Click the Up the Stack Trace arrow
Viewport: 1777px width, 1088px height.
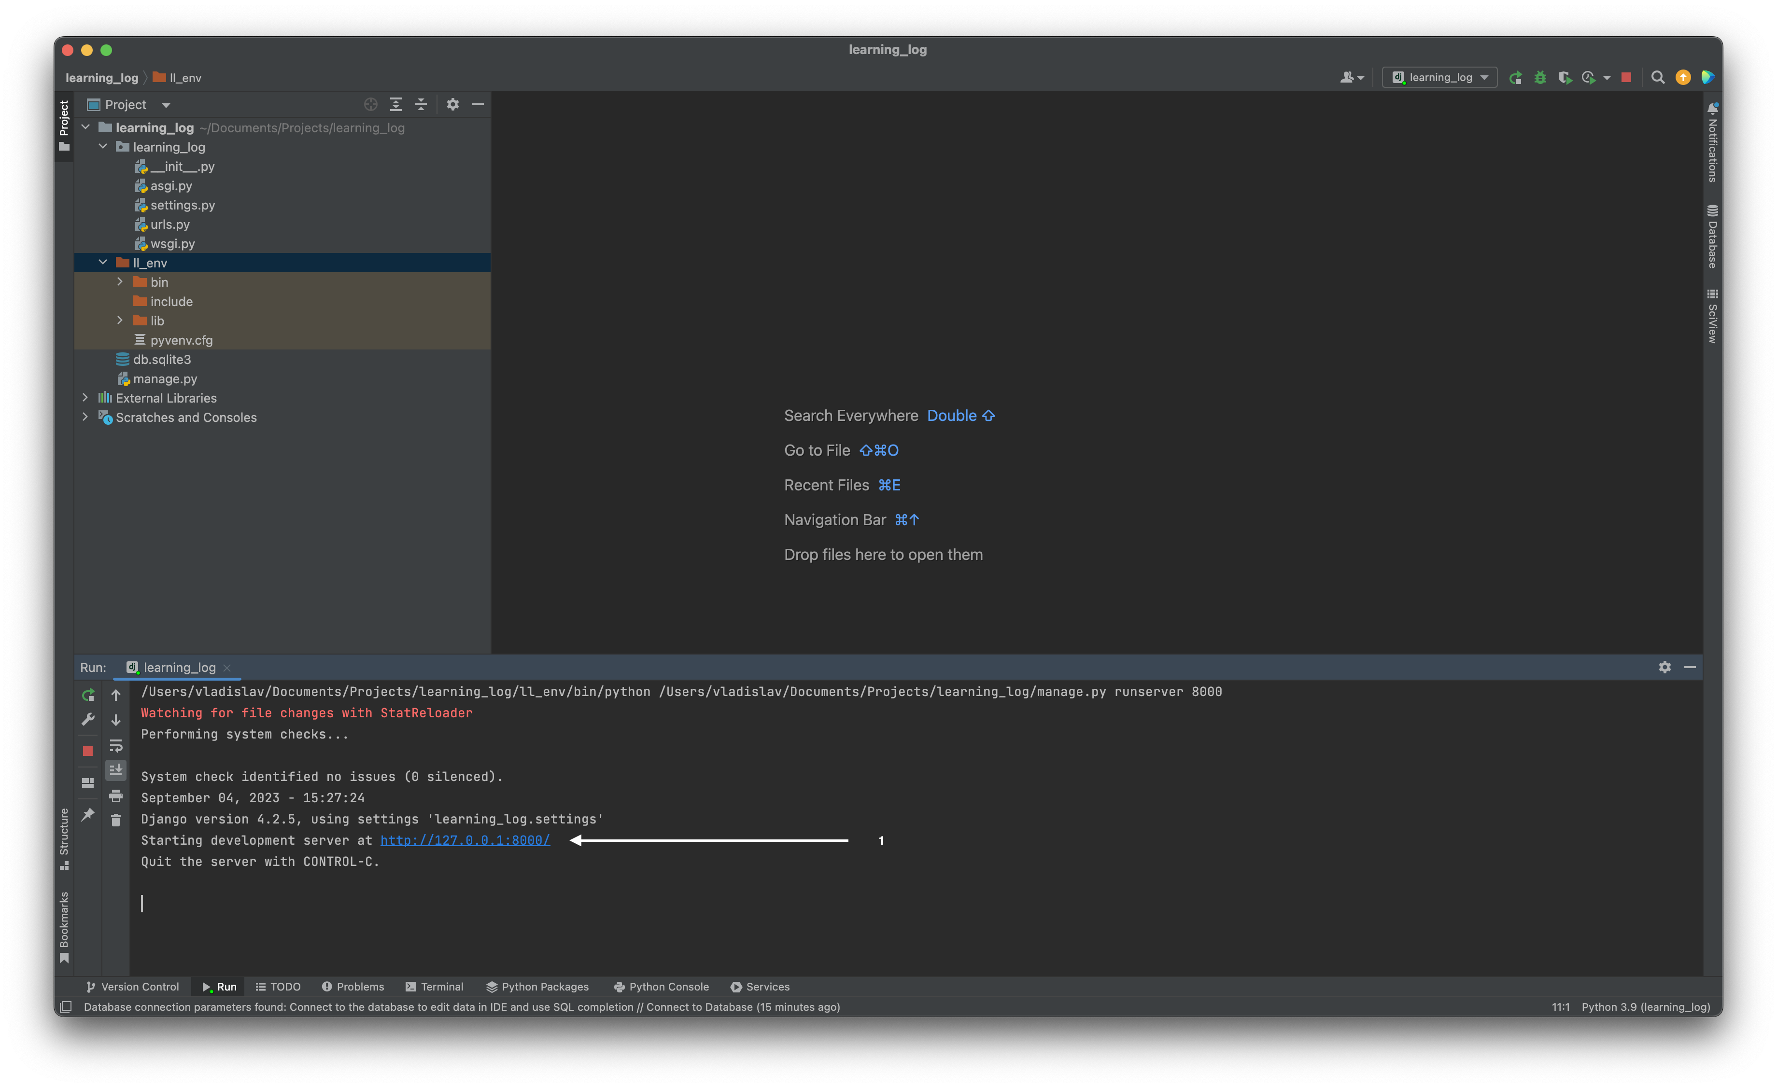[115, 694]
